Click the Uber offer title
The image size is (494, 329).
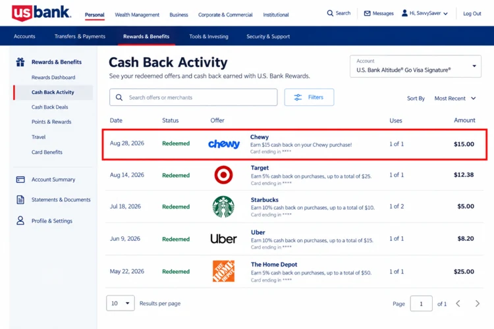tap(258, 232)
